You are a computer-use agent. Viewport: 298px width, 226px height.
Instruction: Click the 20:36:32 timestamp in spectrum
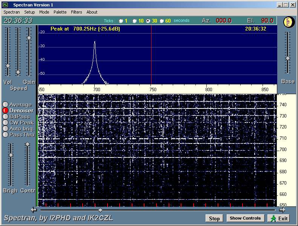(255, 29)
